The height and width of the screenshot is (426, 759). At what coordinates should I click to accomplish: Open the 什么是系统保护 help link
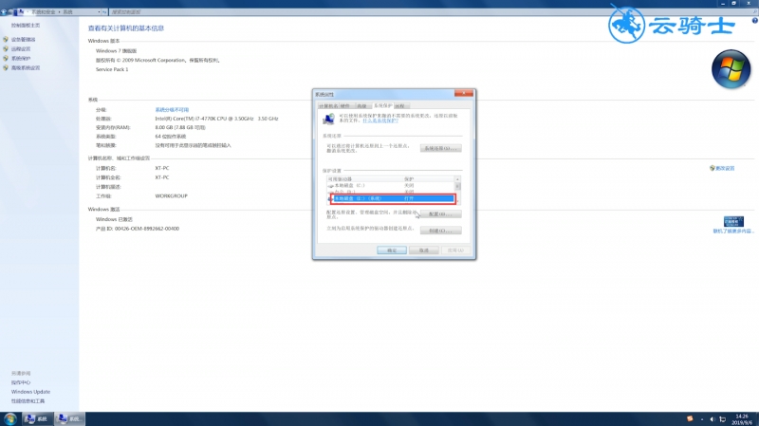pos(380,120)
